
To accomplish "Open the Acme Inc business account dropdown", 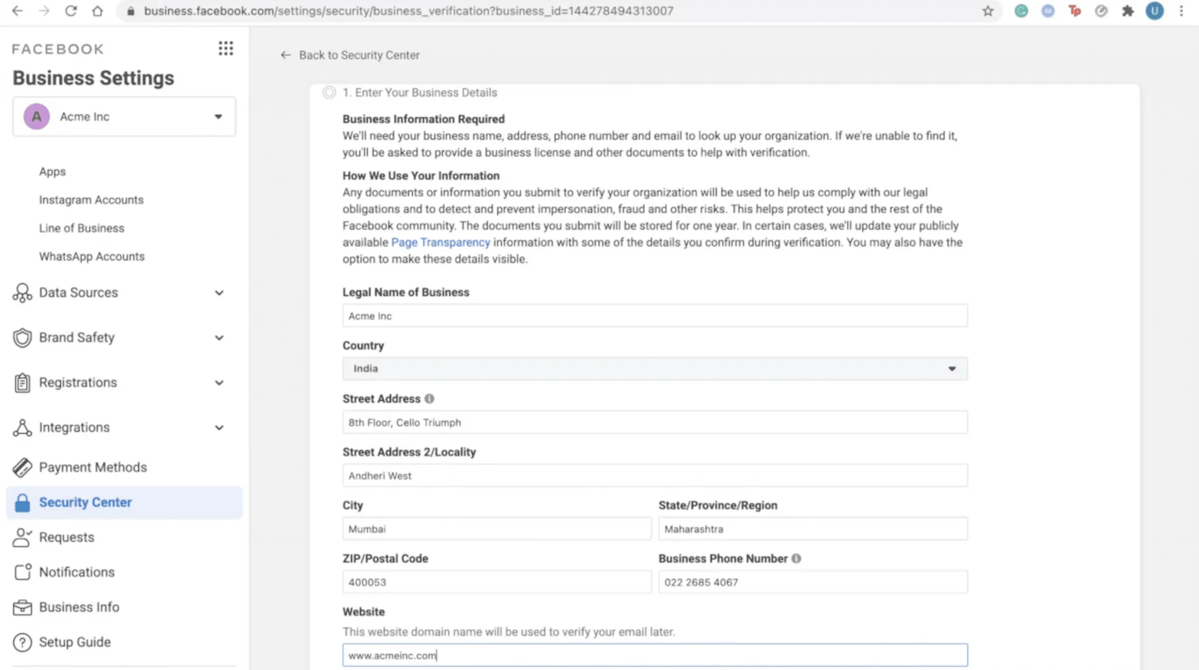I will pyautogui.click(x=124, y=116).
